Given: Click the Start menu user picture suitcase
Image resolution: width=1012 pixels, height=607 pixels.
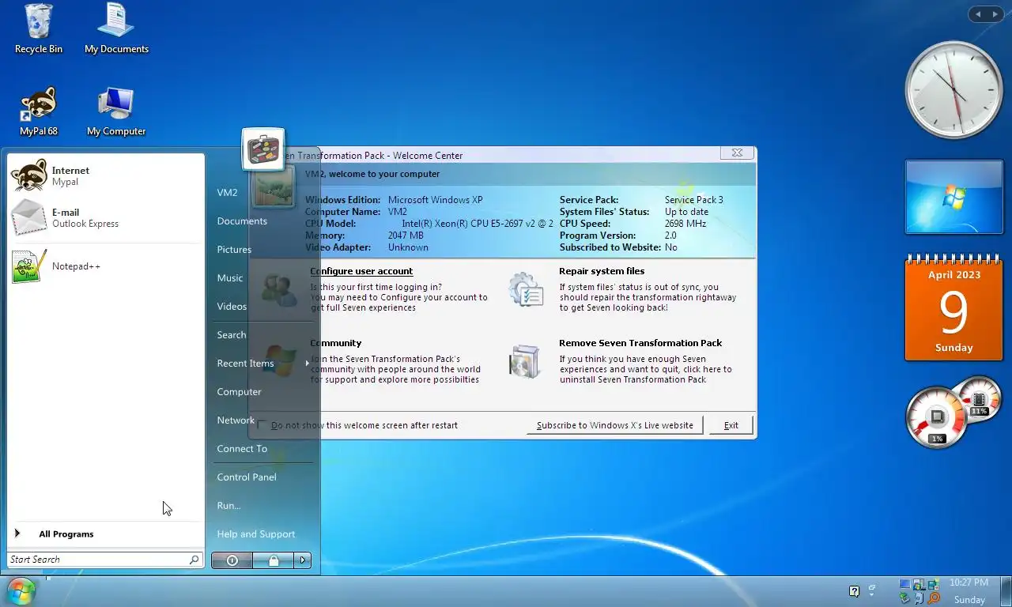Looking at the screenshot, I should click(x=263, y=149).
